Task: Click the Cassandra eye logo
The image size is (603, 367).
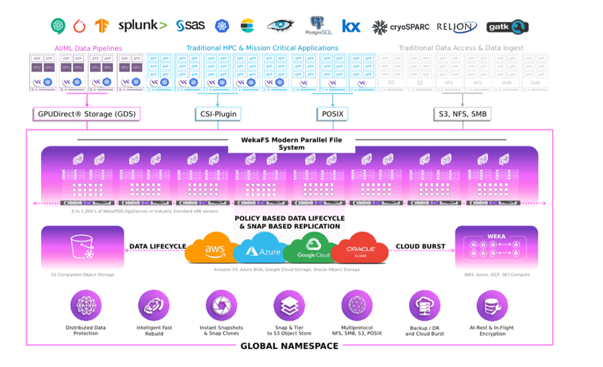Action: 281,25
